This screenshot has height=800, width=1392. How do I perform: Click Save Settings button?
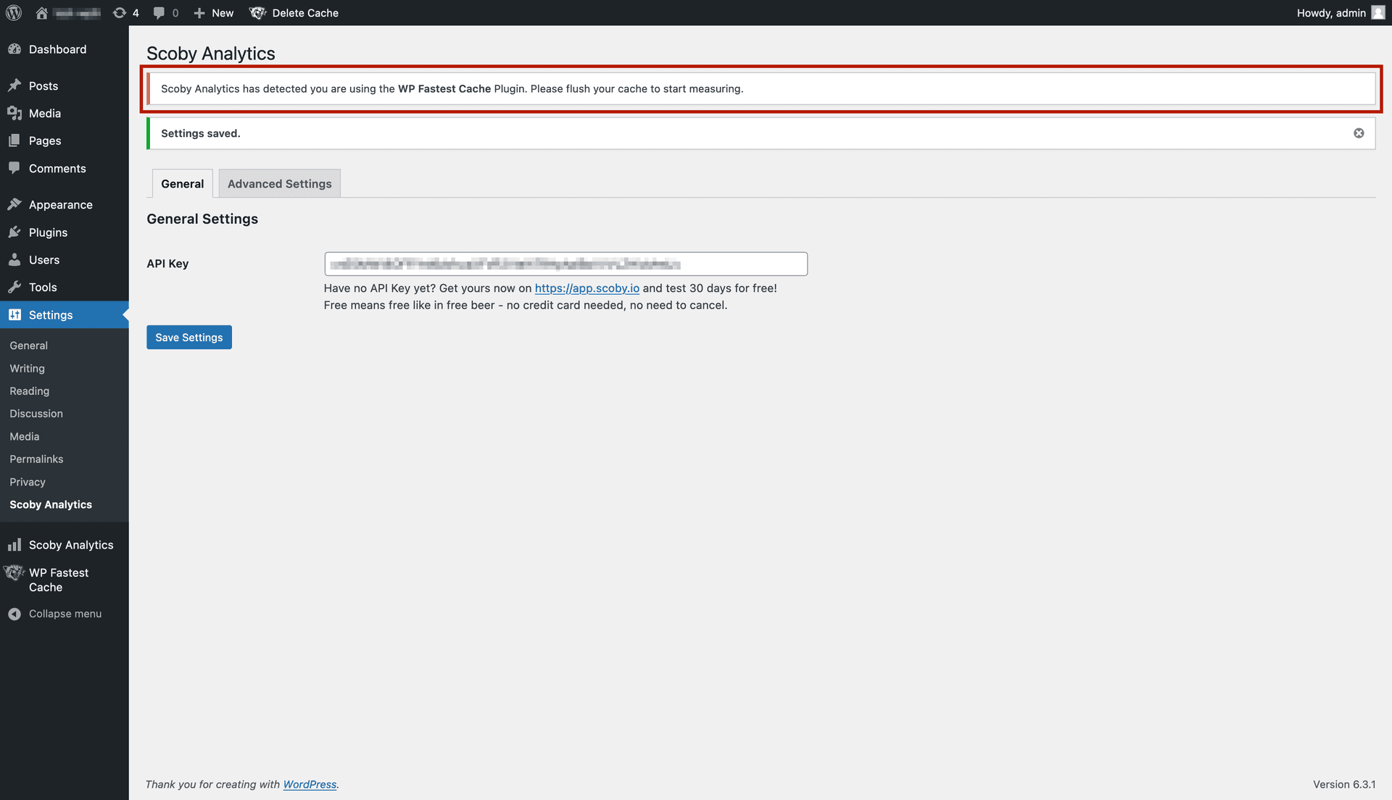(x=188, y=336)
